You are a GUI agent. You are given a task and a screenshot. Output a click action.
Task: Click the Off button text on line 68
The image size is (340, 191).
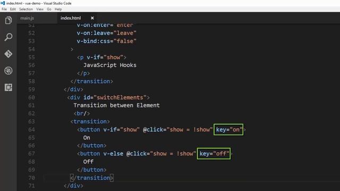click(88, 162)
